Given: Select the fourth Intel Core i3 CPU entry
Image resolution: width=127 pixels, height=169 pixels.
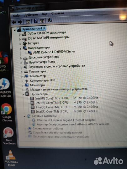Looking at the screenshot, I should click(67, 111).
